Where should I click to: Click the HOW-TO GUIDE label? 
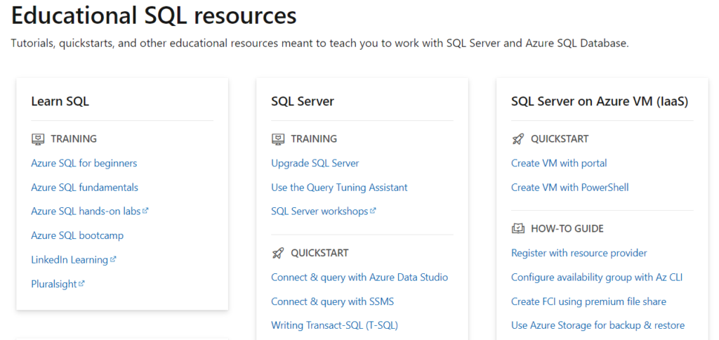(x=567, y=228)
